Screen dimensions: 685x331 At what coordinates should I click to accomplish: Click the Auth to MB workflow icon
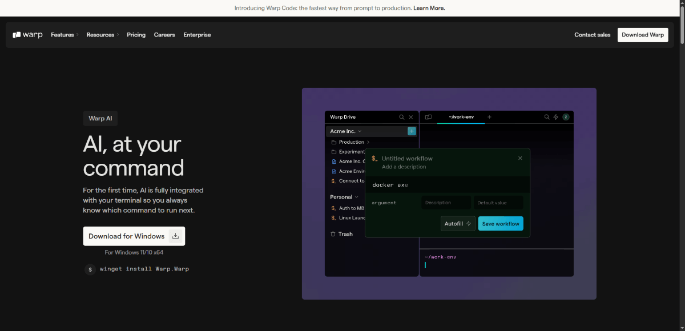point(334,208)
